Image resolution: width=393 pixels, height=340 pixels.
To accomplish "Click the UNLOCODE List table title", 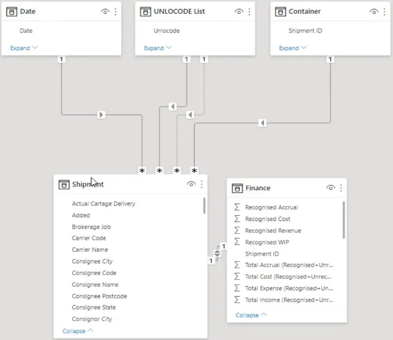I will (x=179, y=11).
